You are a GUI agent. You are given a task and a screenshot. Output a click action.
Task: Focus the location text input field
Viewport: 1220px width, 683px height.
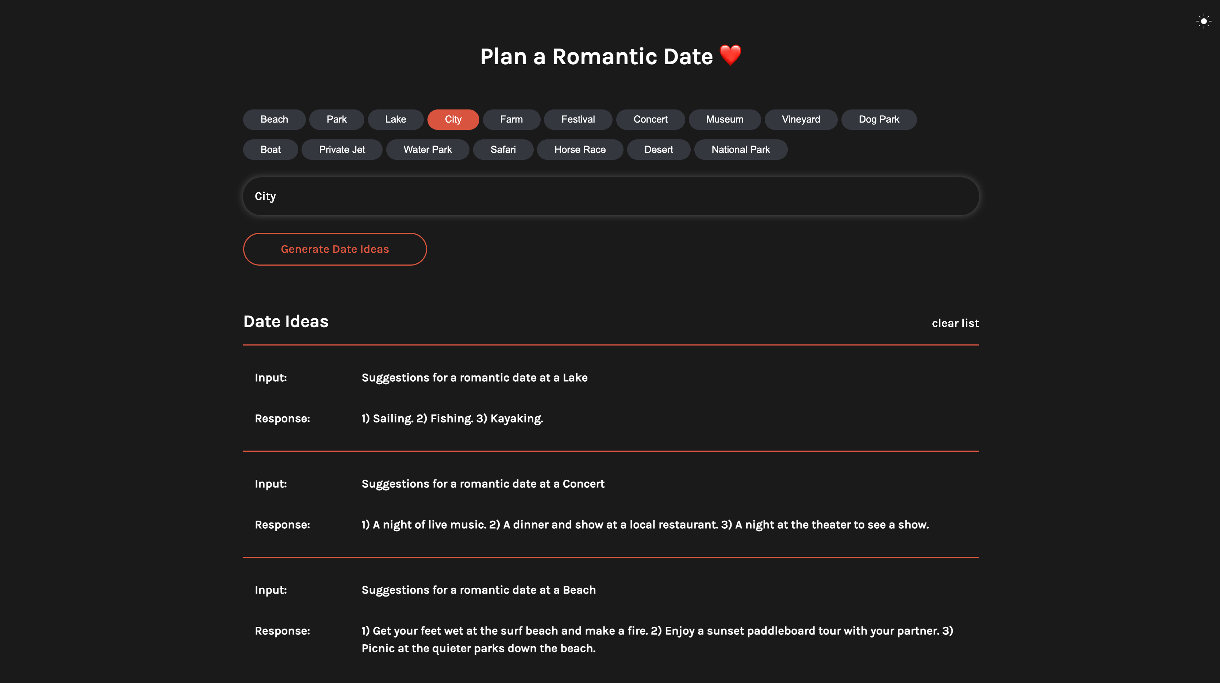point(610,196)
